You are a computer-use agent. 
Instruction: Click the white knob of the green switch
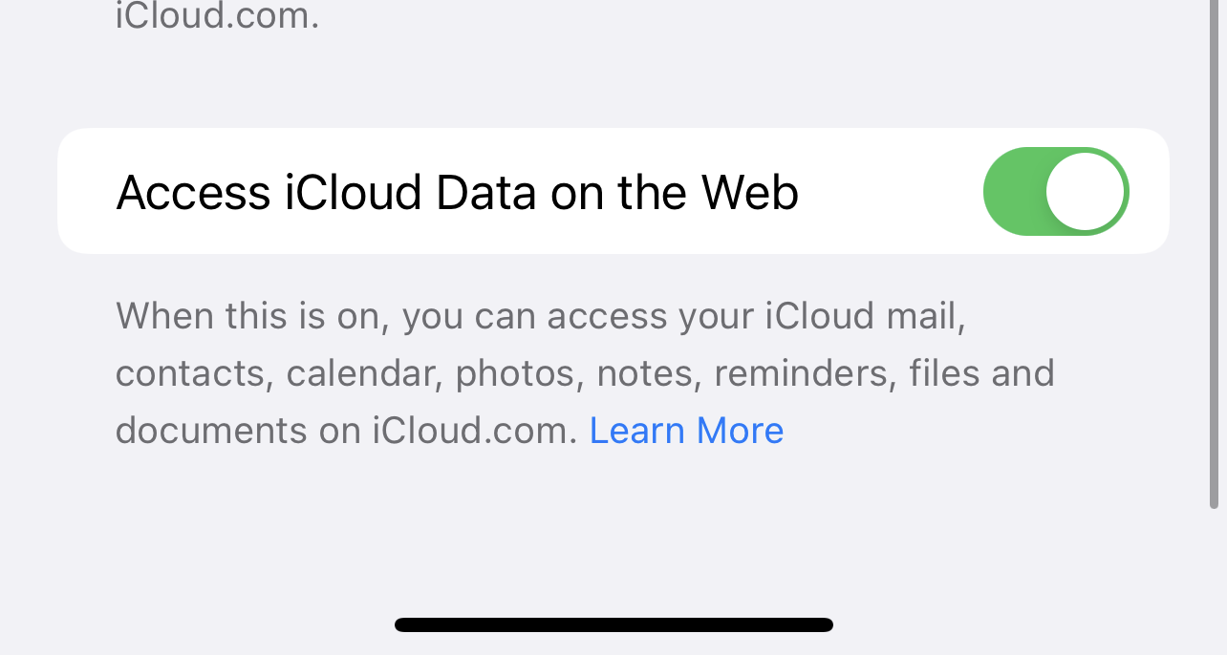pyautogui.click(x=1085, y=191)
